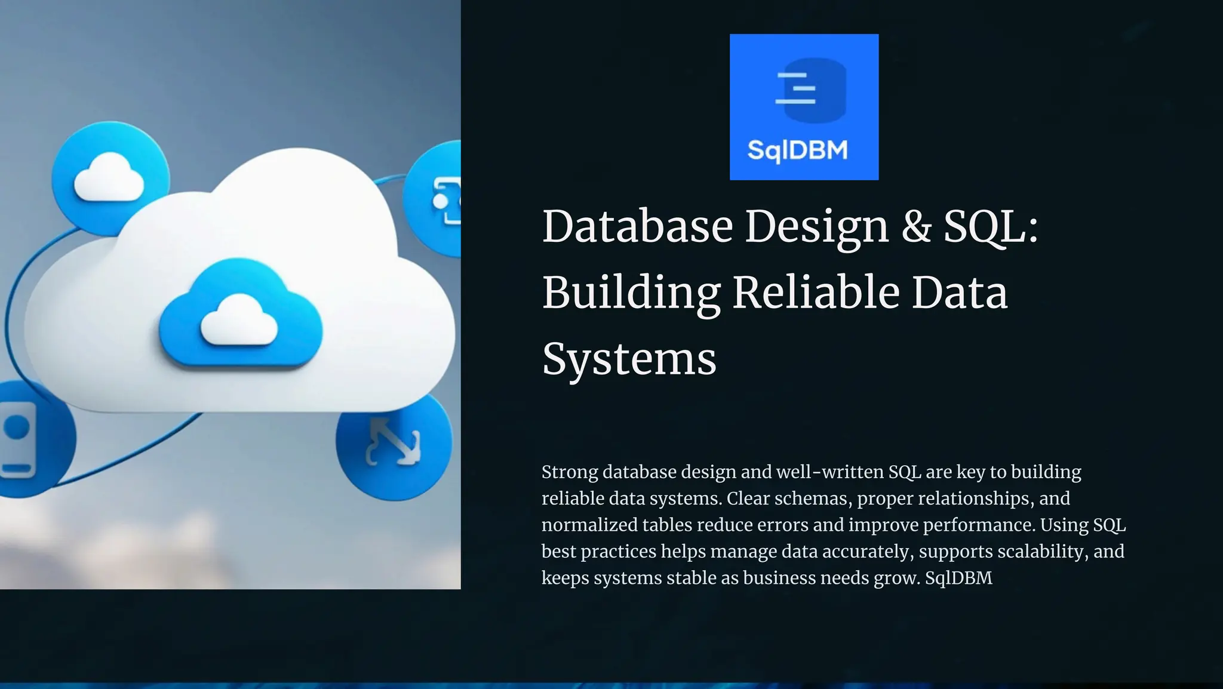The height and width of the screenshot is (689, 1223).
Task: Click the three horizontal lines in the logo
Action: click(x=794, y=88)
